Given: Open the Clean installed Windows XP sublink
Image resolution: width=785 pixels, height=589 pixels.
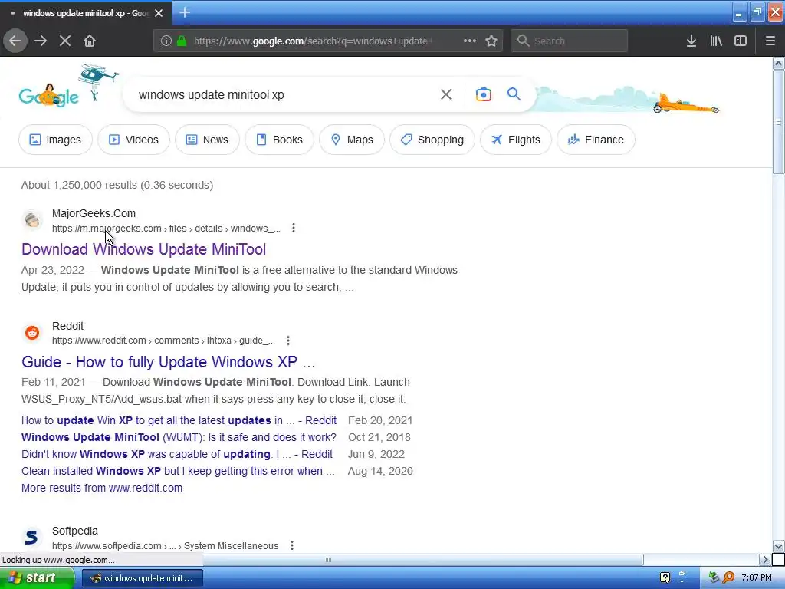Looking at the screenshot, I should 178,472.
